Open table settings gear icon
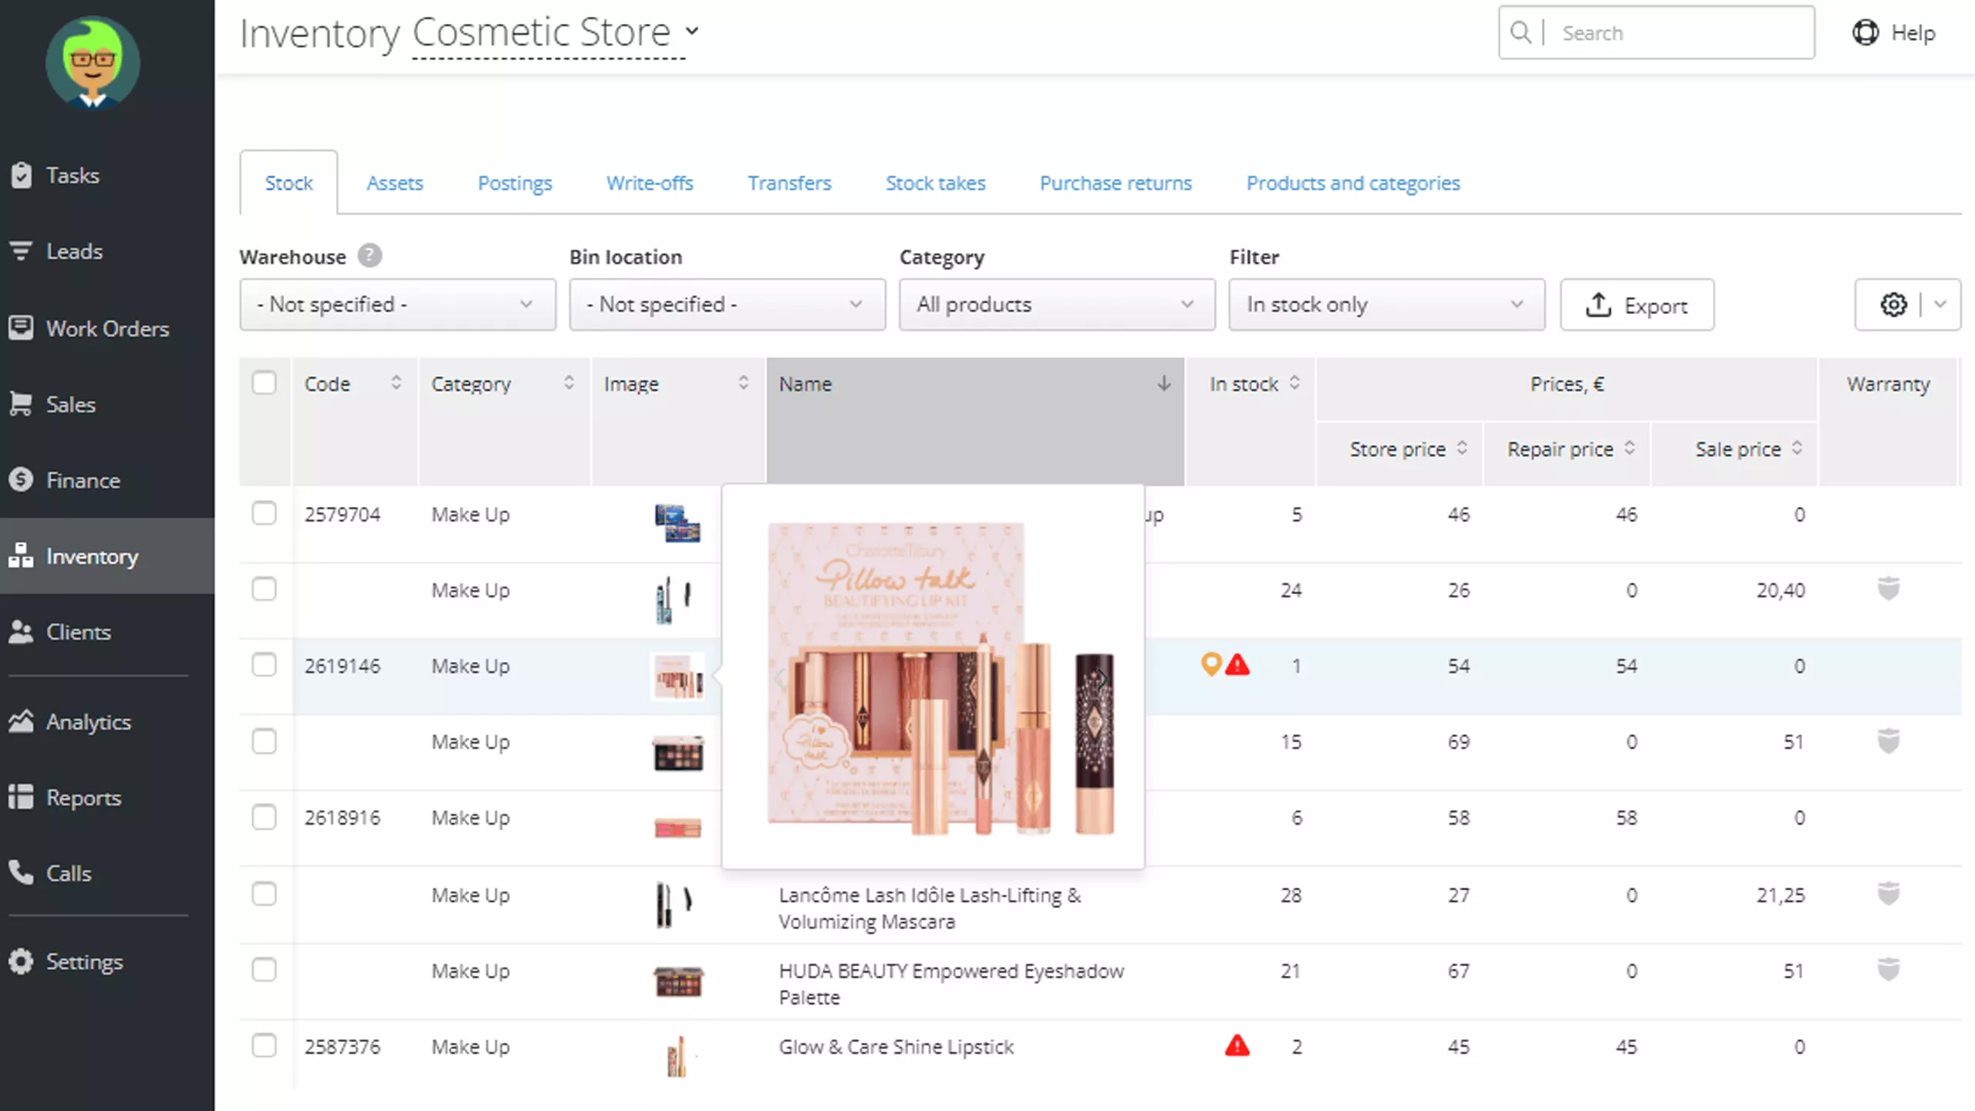The width and height of the screenshot is (1975, 1111). click(1893, 305)
